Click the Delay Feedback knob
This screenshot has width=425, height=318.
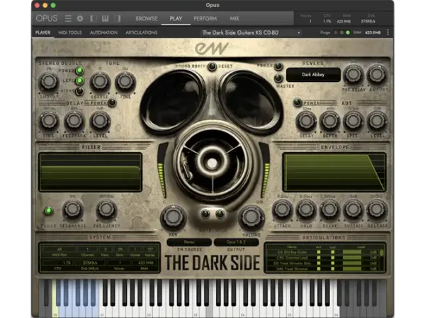click(x=74, y=121)
